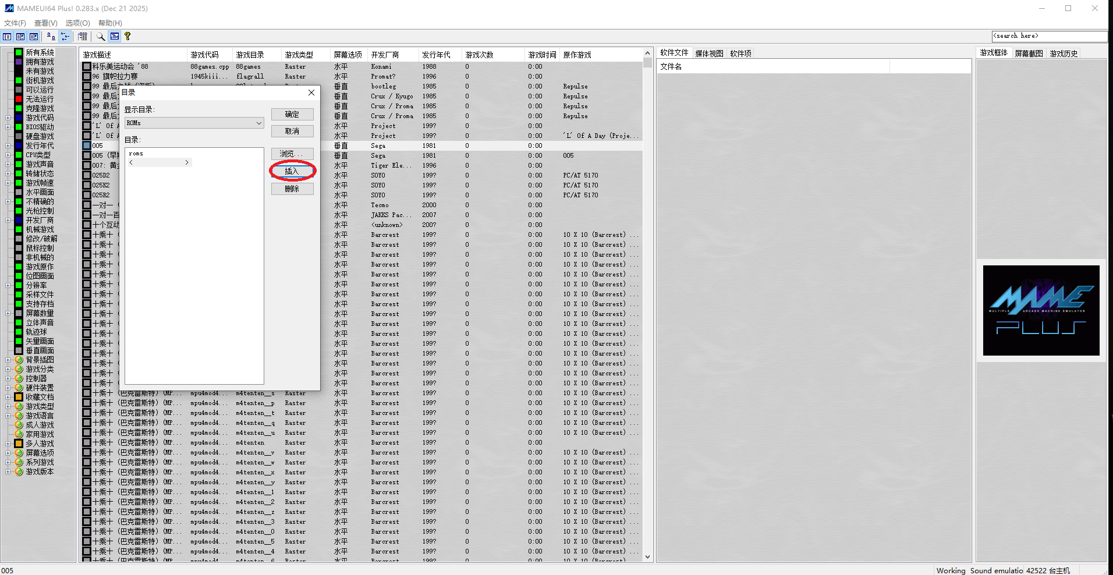Click the sort order toolbar icon
Image resolution: width=1113 pixels, height=575 pixels.
(x=51, y=36)
